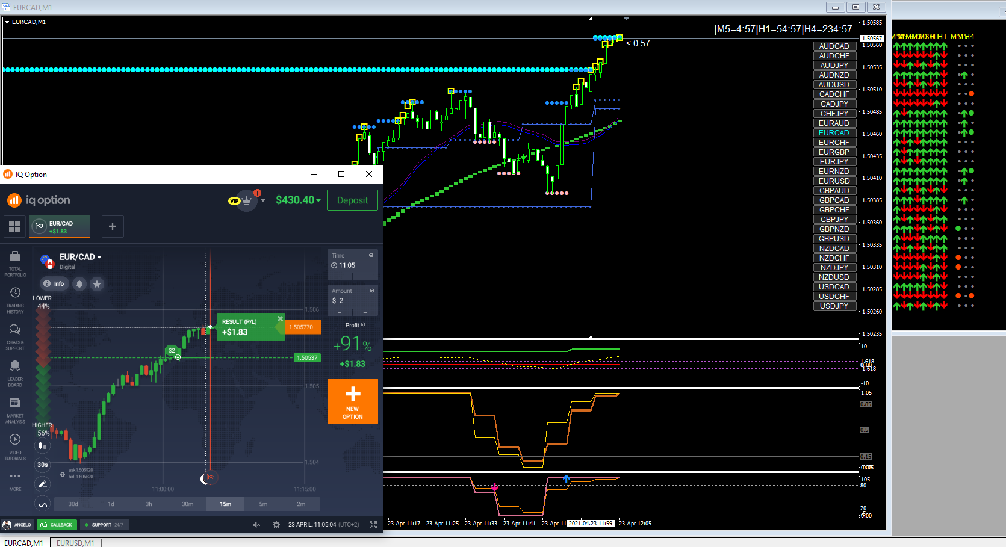1006x547 pixels.
Task: Open the More menu in sidebar
Action: (15, 481)
